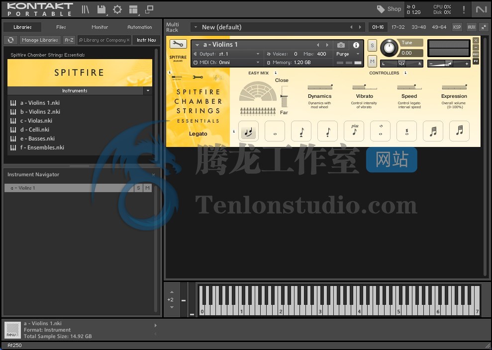Click info icon next to Controllers

tap(405, 73)
